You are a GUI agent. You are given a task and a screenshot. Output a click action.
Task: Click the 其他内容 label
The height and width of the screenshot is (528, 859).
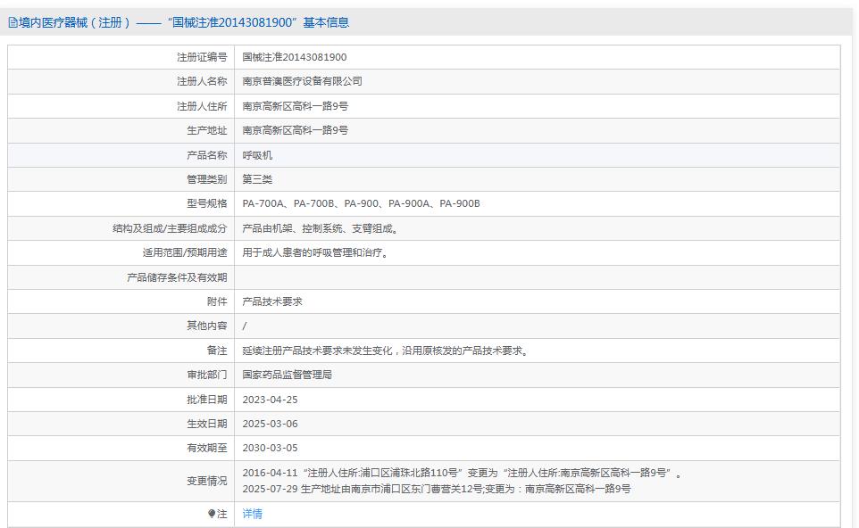coord(206,326)
